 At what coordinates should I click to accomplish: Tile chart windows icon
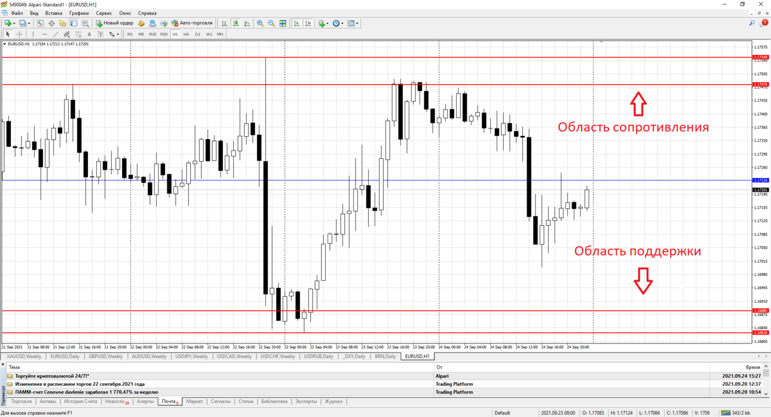click(x=283, y=23)
